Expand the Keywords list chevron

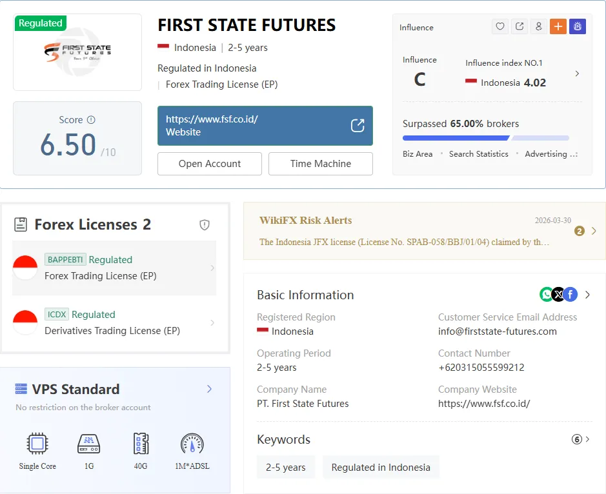(587, 439)
